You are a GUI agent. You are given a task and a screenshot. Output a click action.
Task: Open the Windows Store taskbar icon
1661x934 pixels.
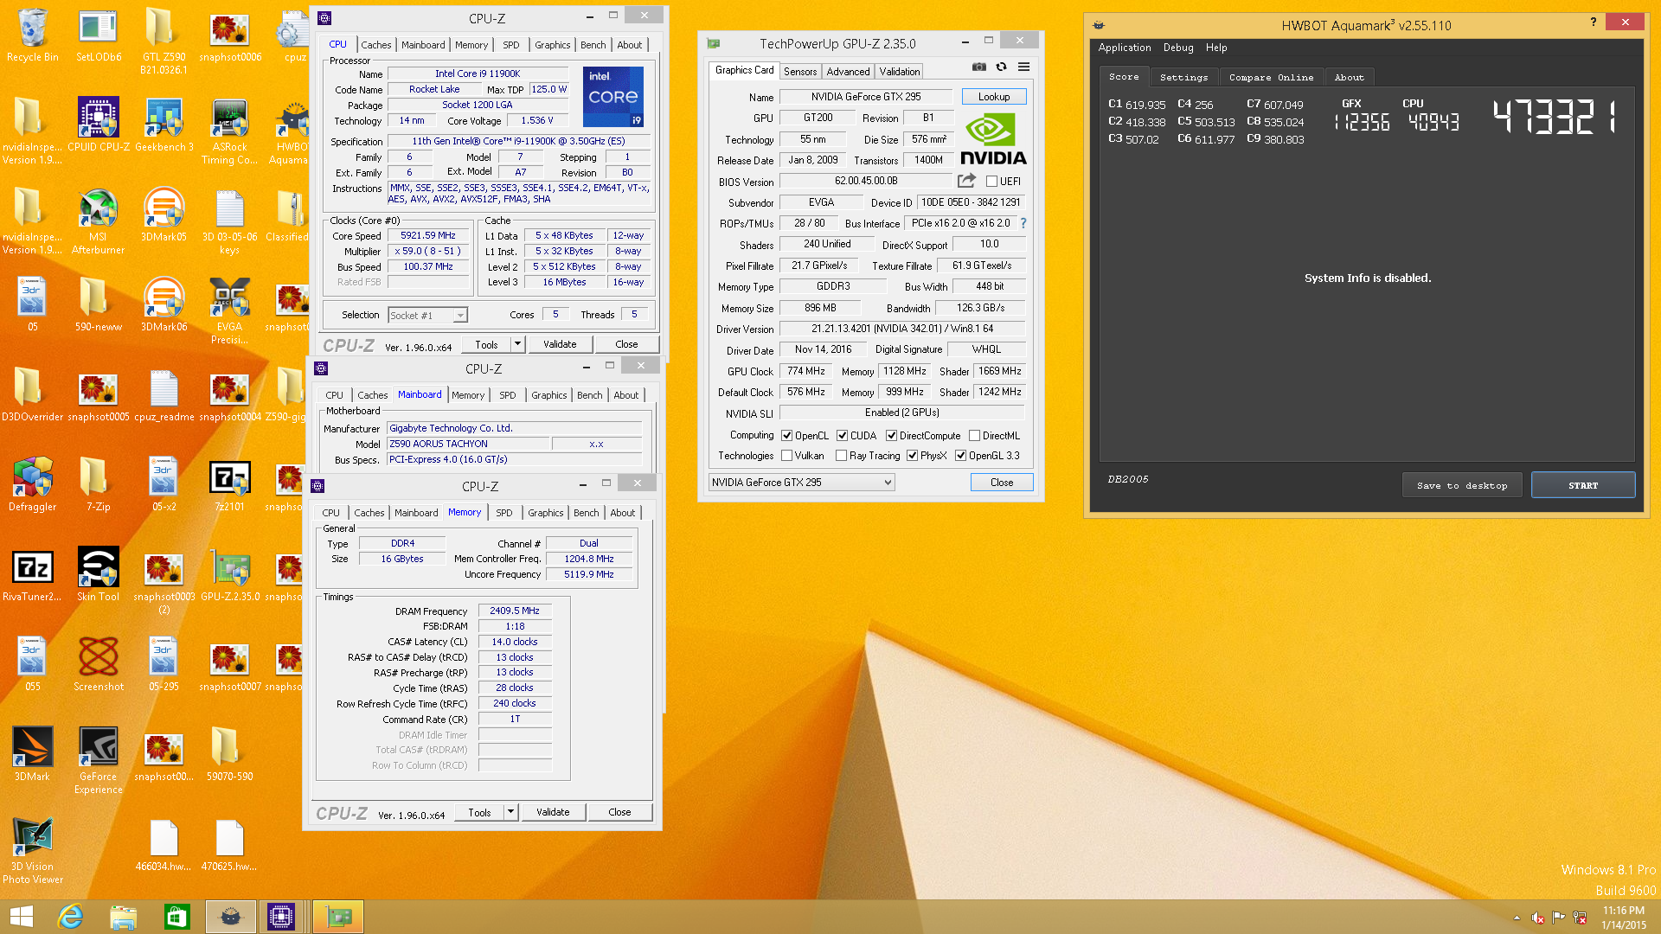176,917
